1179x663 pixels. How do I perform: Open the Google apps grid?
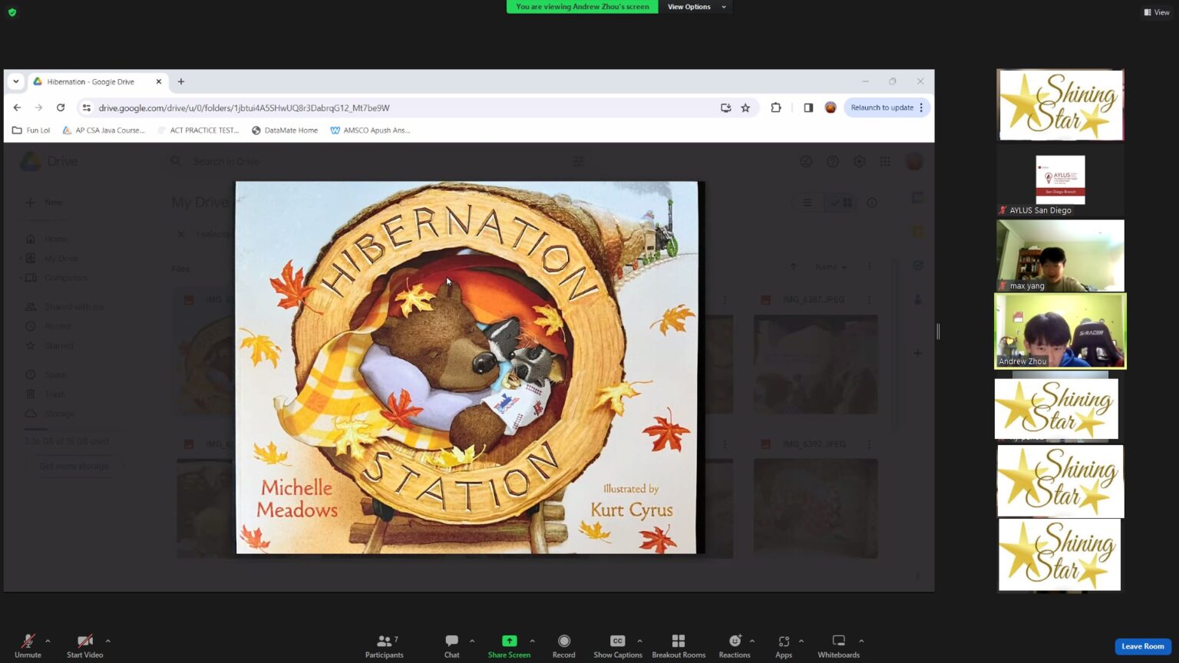[x=885, y=161]
